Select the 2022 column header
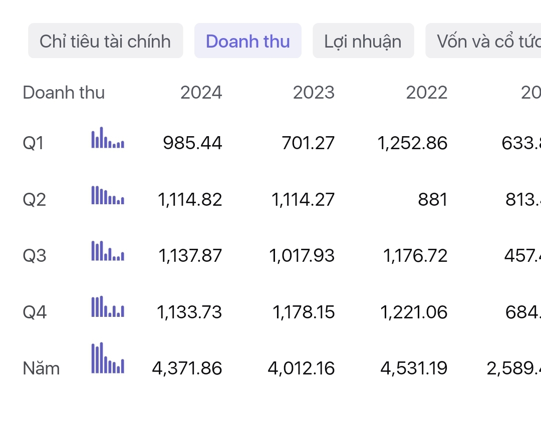541x428 pixels. (426, 93)
